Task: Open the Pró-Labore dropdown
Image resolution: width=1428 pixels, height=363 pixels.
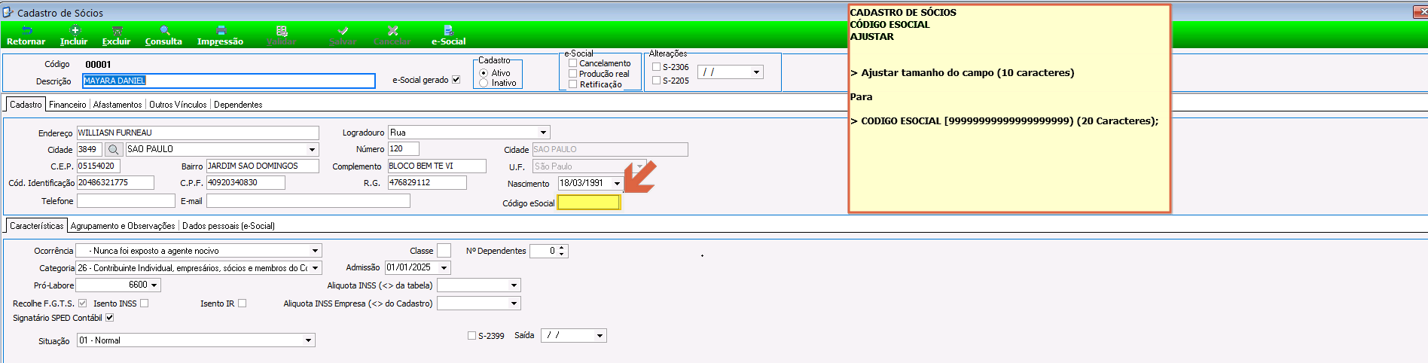Action: [154, 285]
